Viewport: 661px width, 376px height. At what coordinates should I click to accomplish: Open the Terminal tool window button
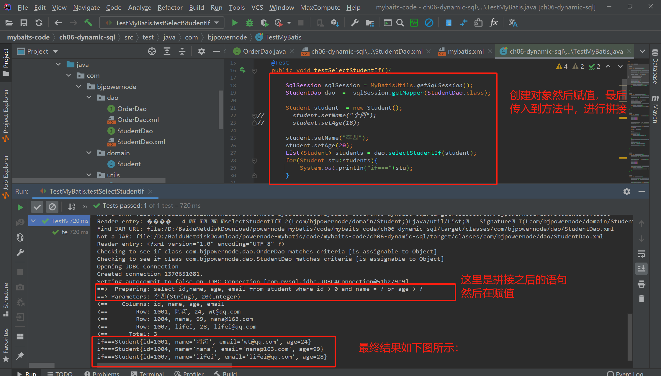click(148, 373)
